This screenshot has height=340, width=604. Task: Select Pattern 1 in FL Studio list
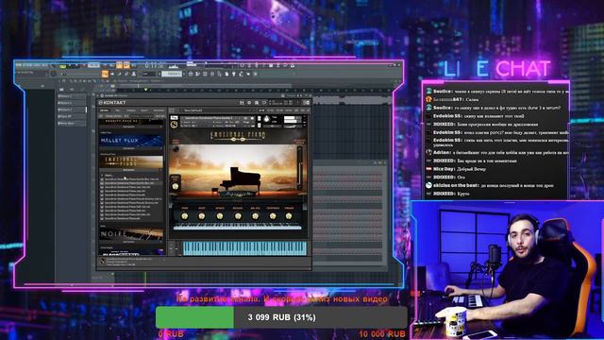(72, 96)
